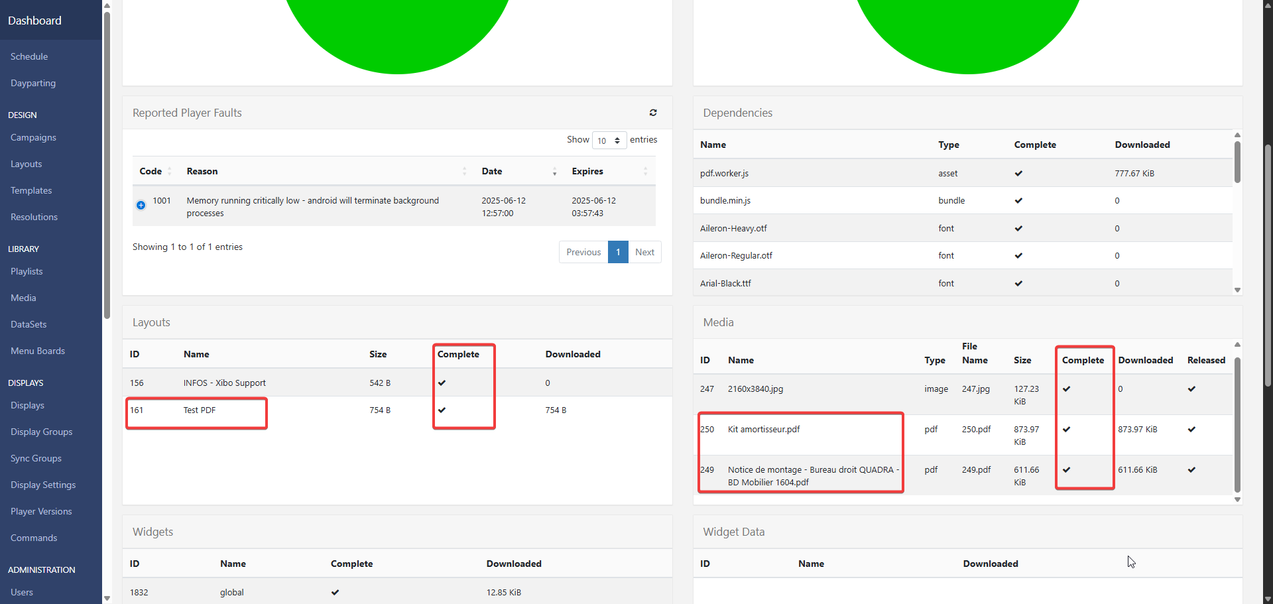Go to Player Versions page
1273x604 pixels.
(x=41, y=512)
